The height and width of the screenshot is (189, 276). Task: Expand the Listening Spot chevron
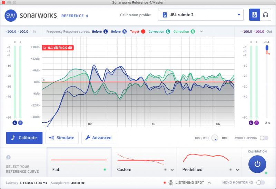(x=209, y=183)
